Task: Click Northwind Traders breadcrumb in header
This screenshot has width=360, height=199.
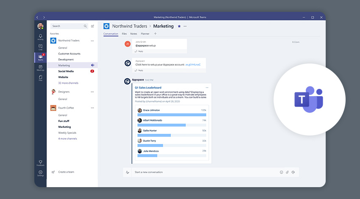Action: pyautogui.click(x=130, y=26)
